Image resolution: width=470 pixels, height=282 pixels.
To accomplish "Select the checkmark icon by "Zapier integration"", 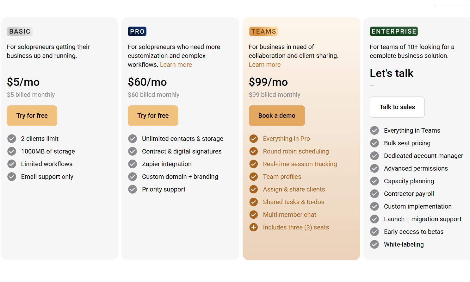I will coord(133,164).
